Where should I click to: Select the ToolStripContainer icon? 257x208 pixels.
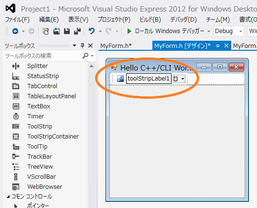tap(16, 137)
